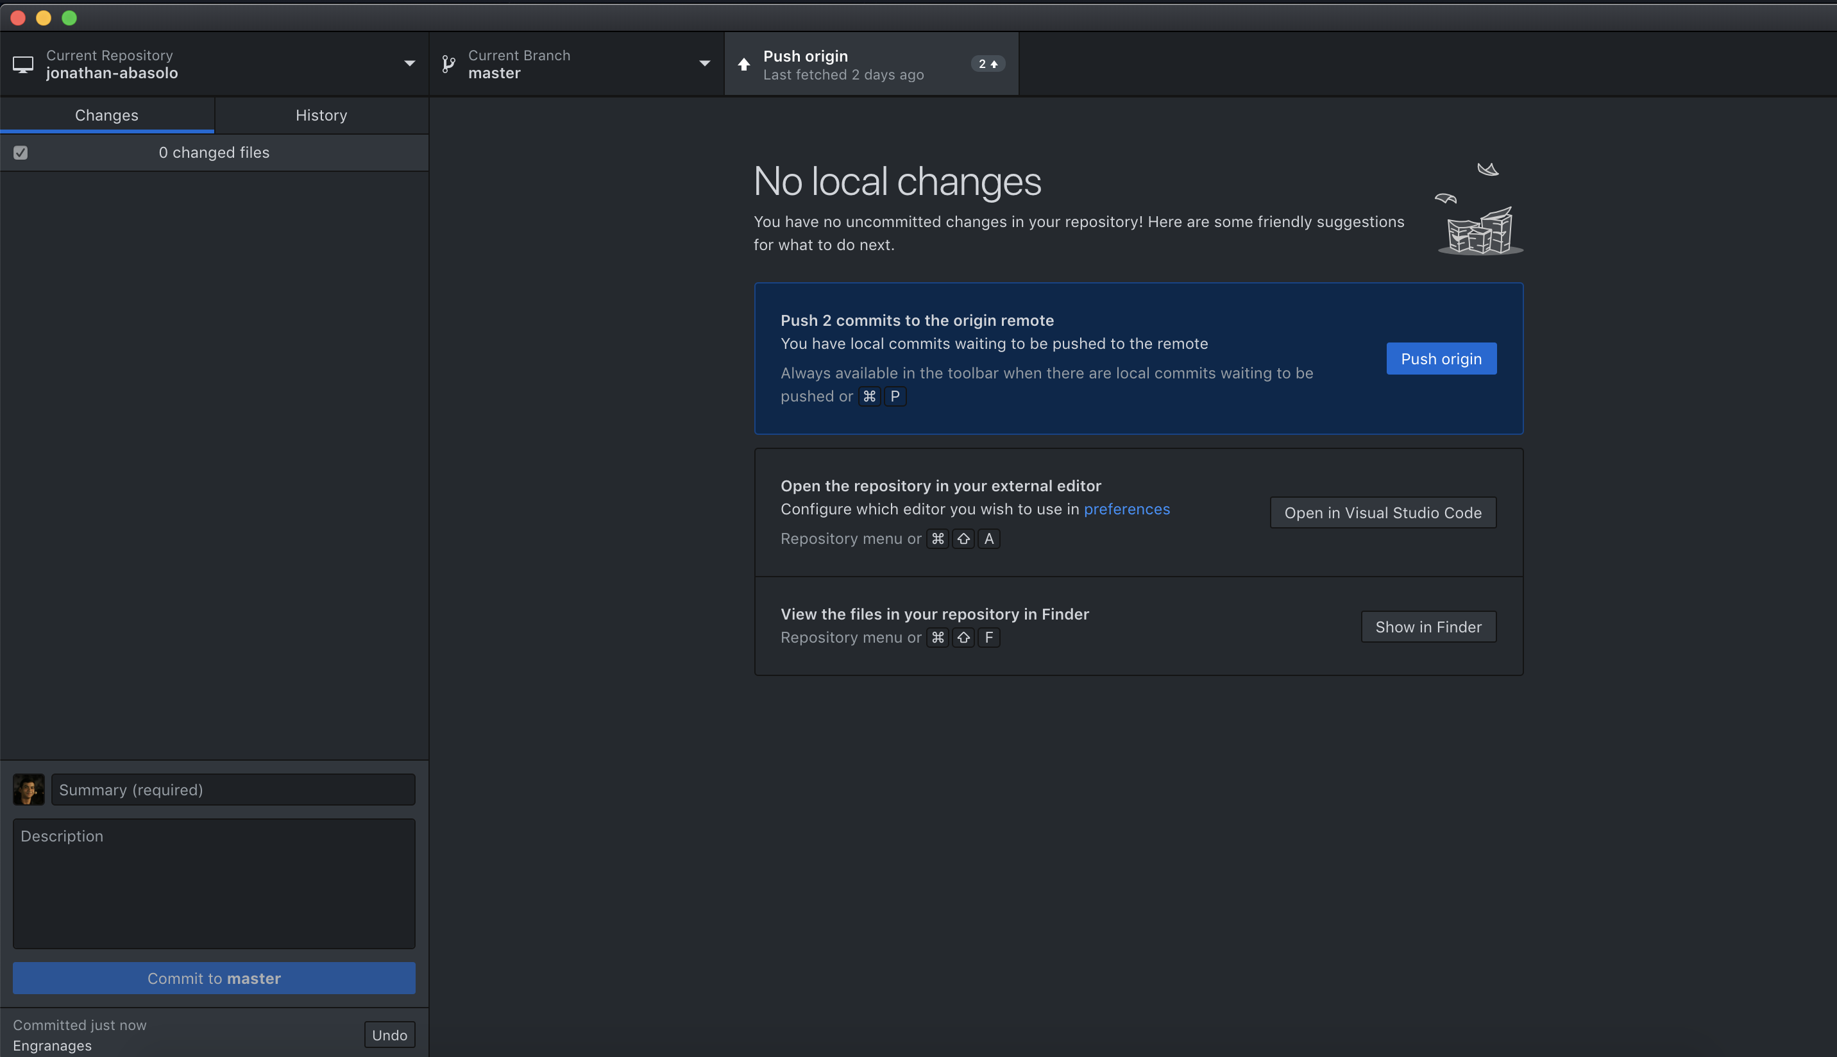Image resolution: width=1837 pixels, height=1057 pixels.
Task: Click the 'Engranages' commit message text
Action: [52, 1045]
